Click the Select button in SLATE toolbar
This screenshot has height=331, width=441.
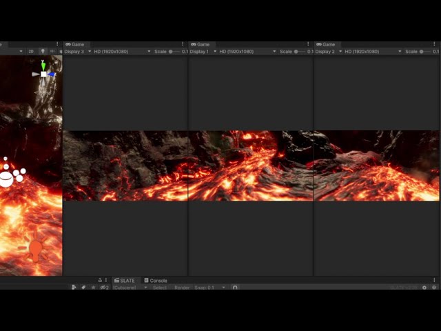160,288
